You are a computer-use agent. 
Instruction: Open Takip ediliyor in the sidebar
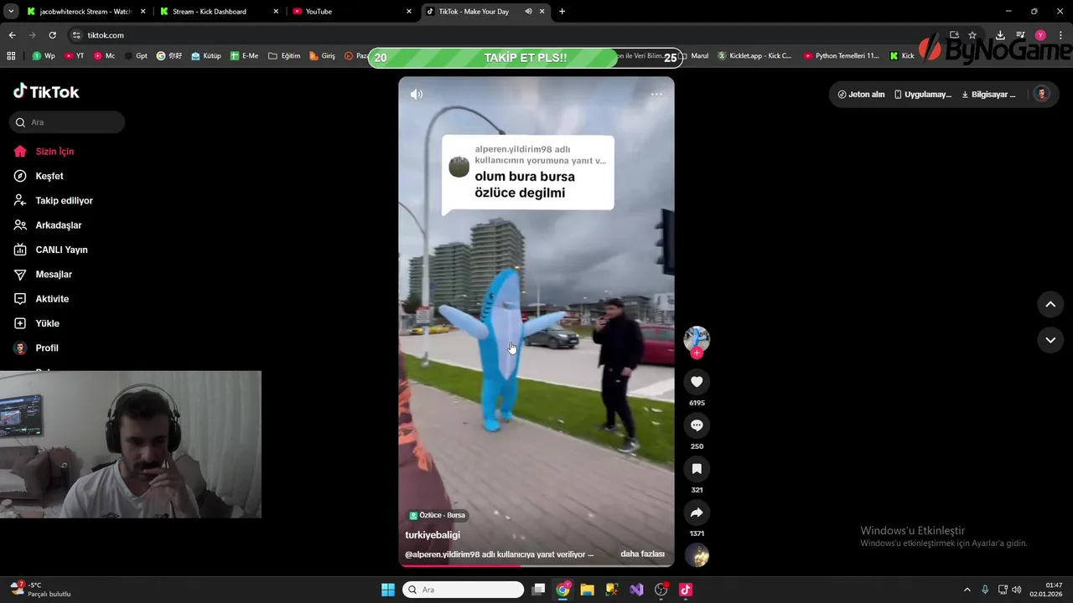point(64,201)
